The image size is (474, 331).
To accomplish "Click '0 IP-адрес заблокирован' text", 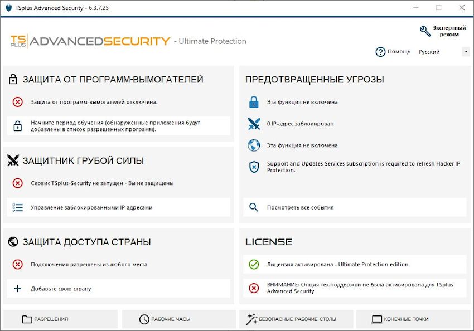I will point(300,124).
